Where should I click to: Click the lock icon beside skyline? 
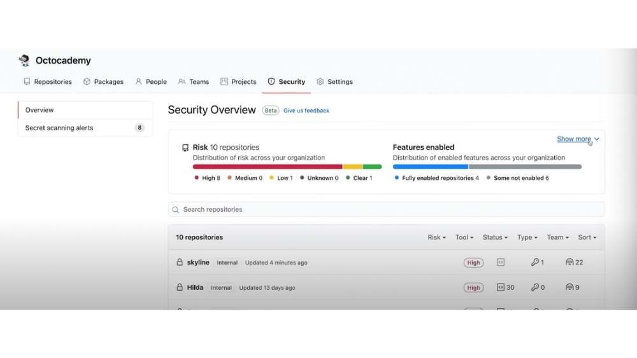pos(180,262)
